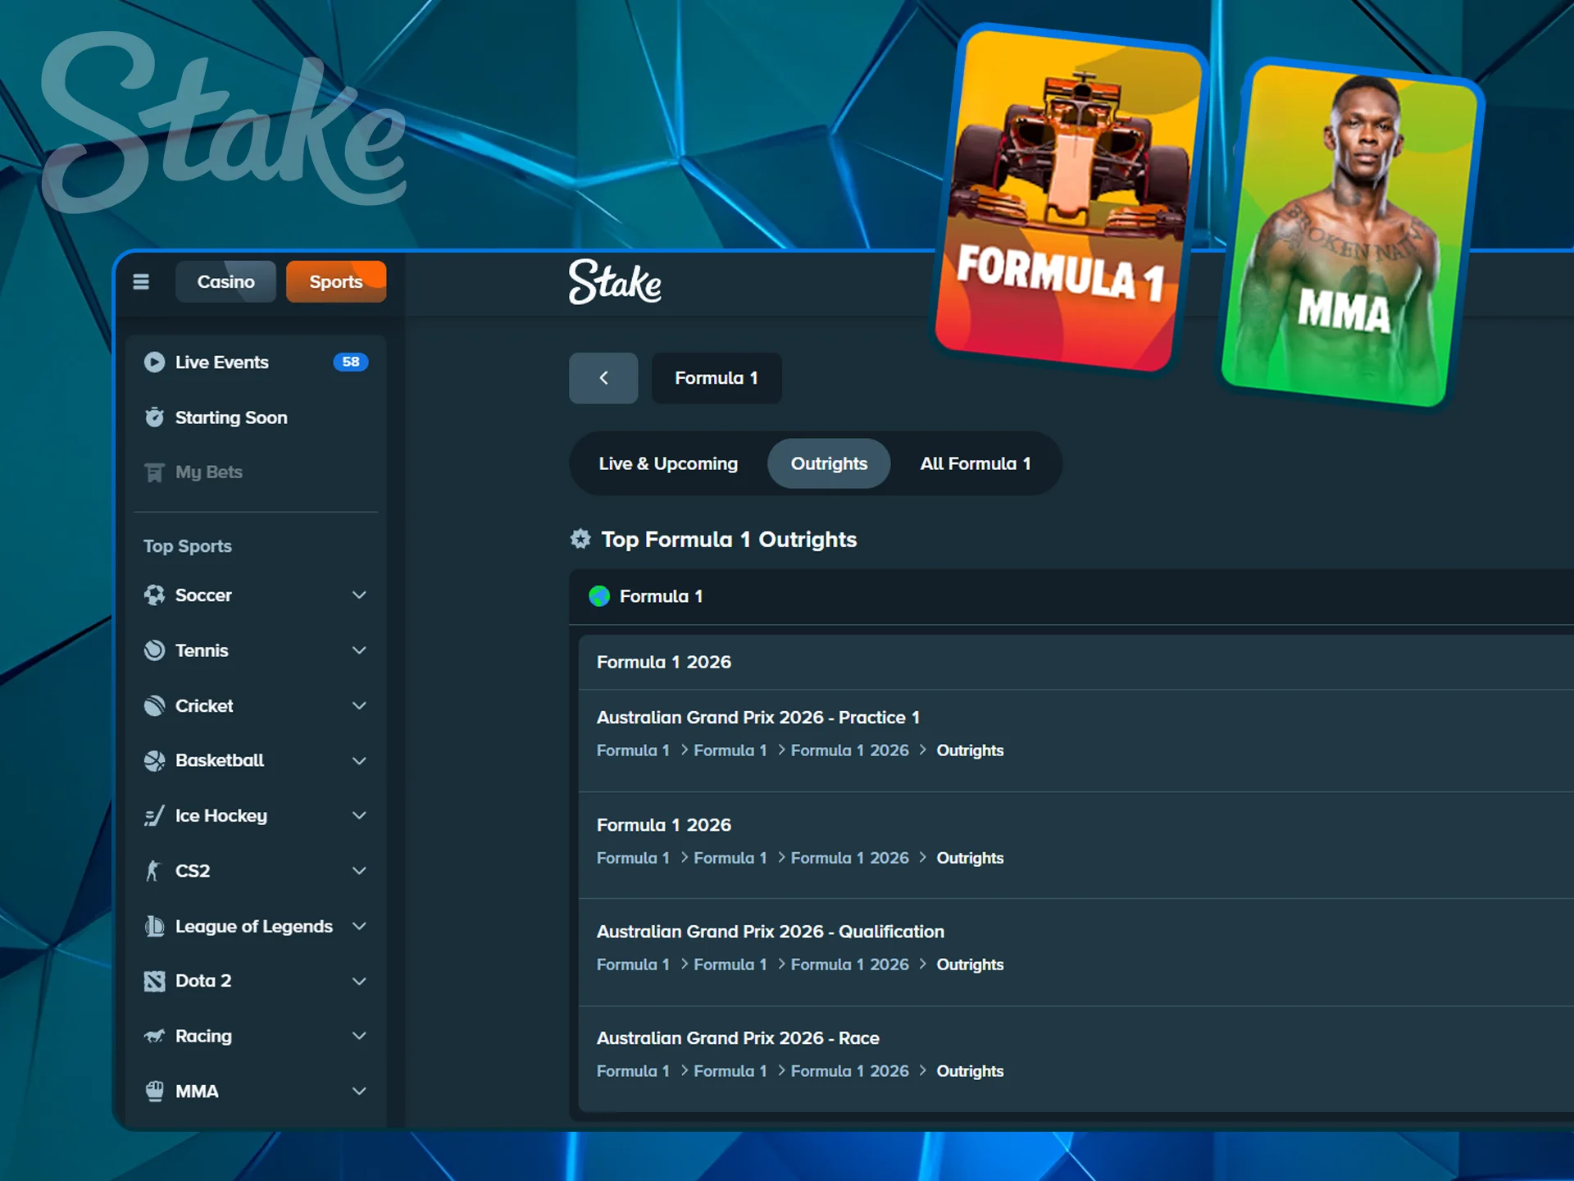Expand the Ice Hockey chevron
Viewport: 1574px width, 1181px height.
pos(359,815)
